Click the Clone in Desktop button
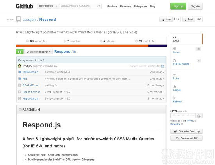Image resolution: width=215 pixels, height=165 pixels. [186, 131]
